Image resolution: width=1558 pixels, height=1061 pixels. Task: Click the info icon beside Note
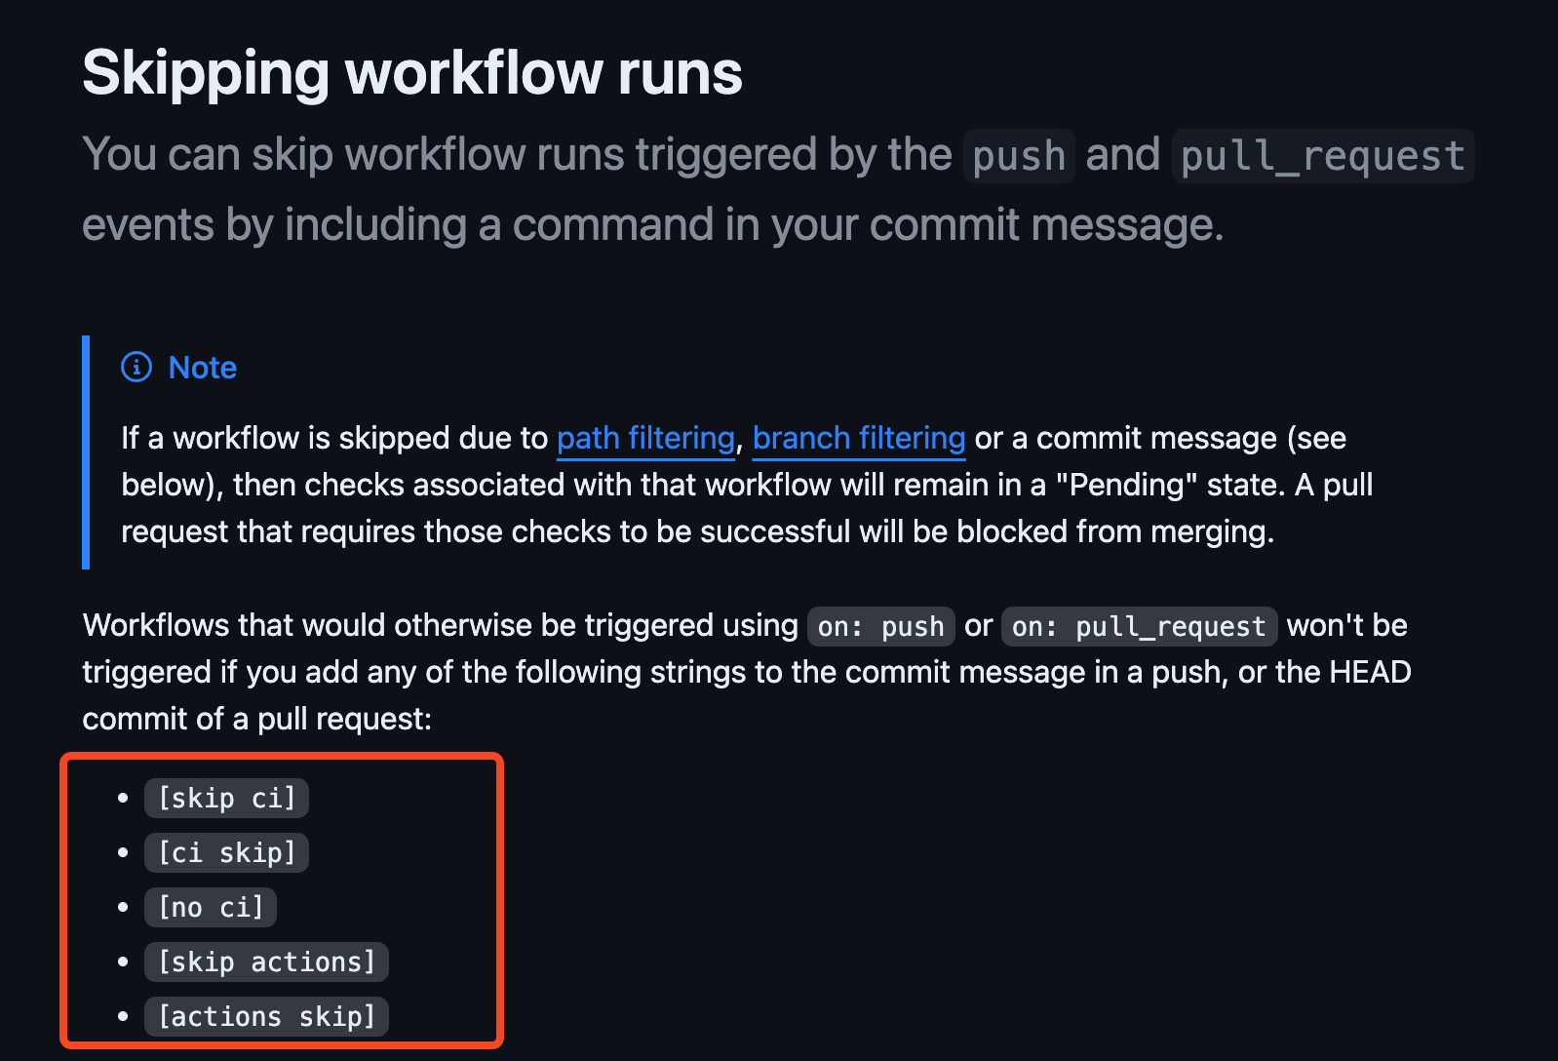(136, 367)
